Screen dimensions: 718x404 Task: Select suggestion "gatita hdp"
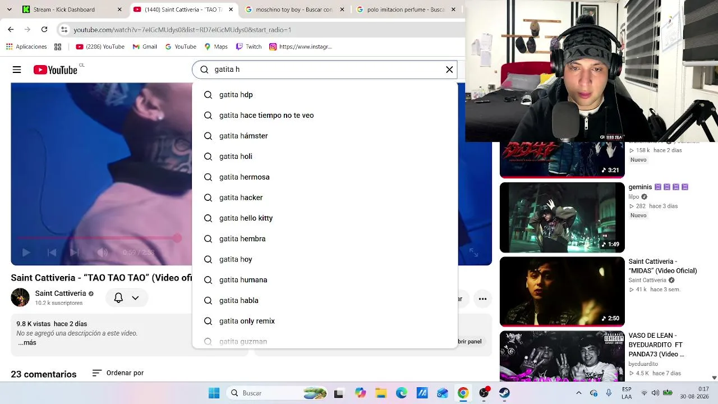pyautogui.click(x=325, y=95)
